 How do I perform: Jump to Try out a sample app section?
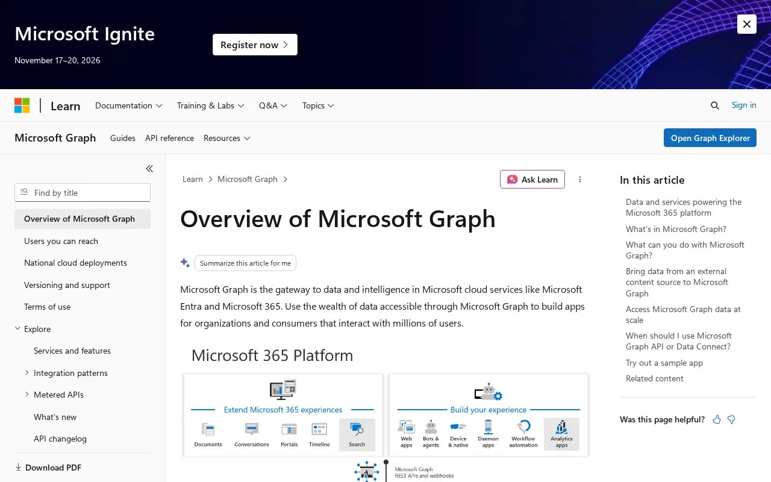[664, 363]
